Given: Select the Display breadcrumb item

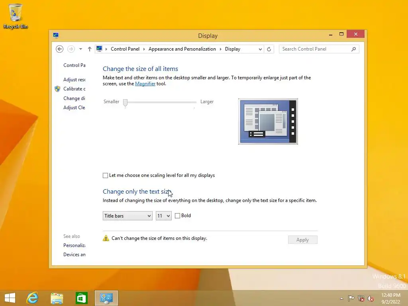Looking at the screenshot, I should (233, 49).
